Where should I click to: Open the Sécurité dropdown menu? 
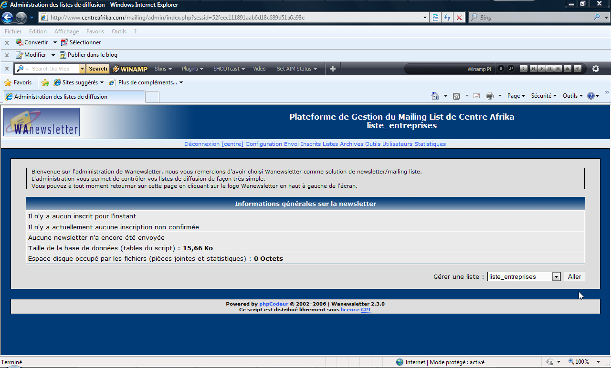tap(544, 96)
